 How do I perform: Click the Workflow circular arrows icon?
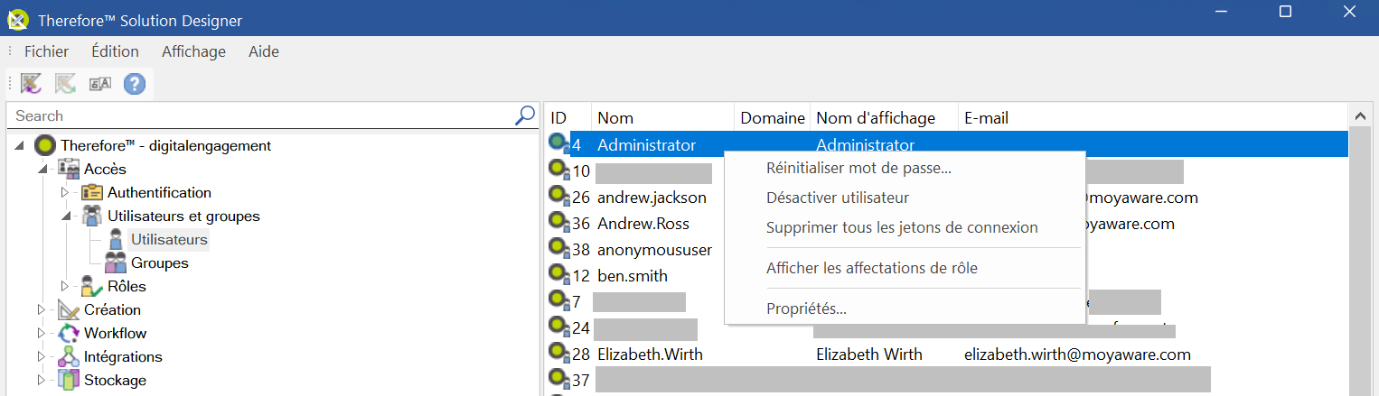pos(69,333)
